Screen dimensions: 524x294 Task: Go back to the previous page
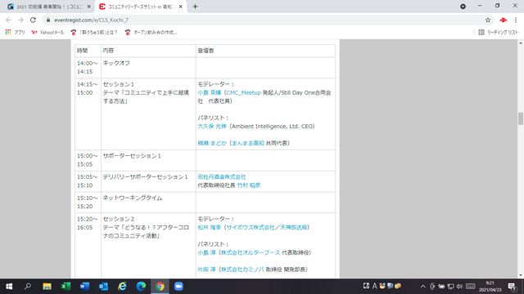click(x=8, y=20)
